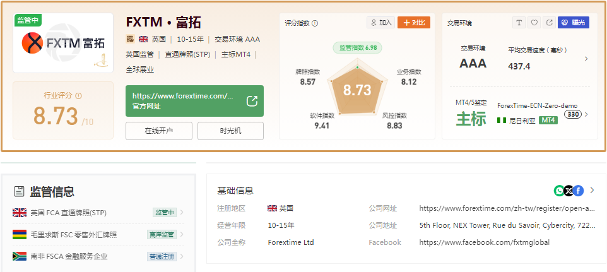607x272 pixels.
Task: Click the 业务指数 8.12 value
Action: click(409, 81)
